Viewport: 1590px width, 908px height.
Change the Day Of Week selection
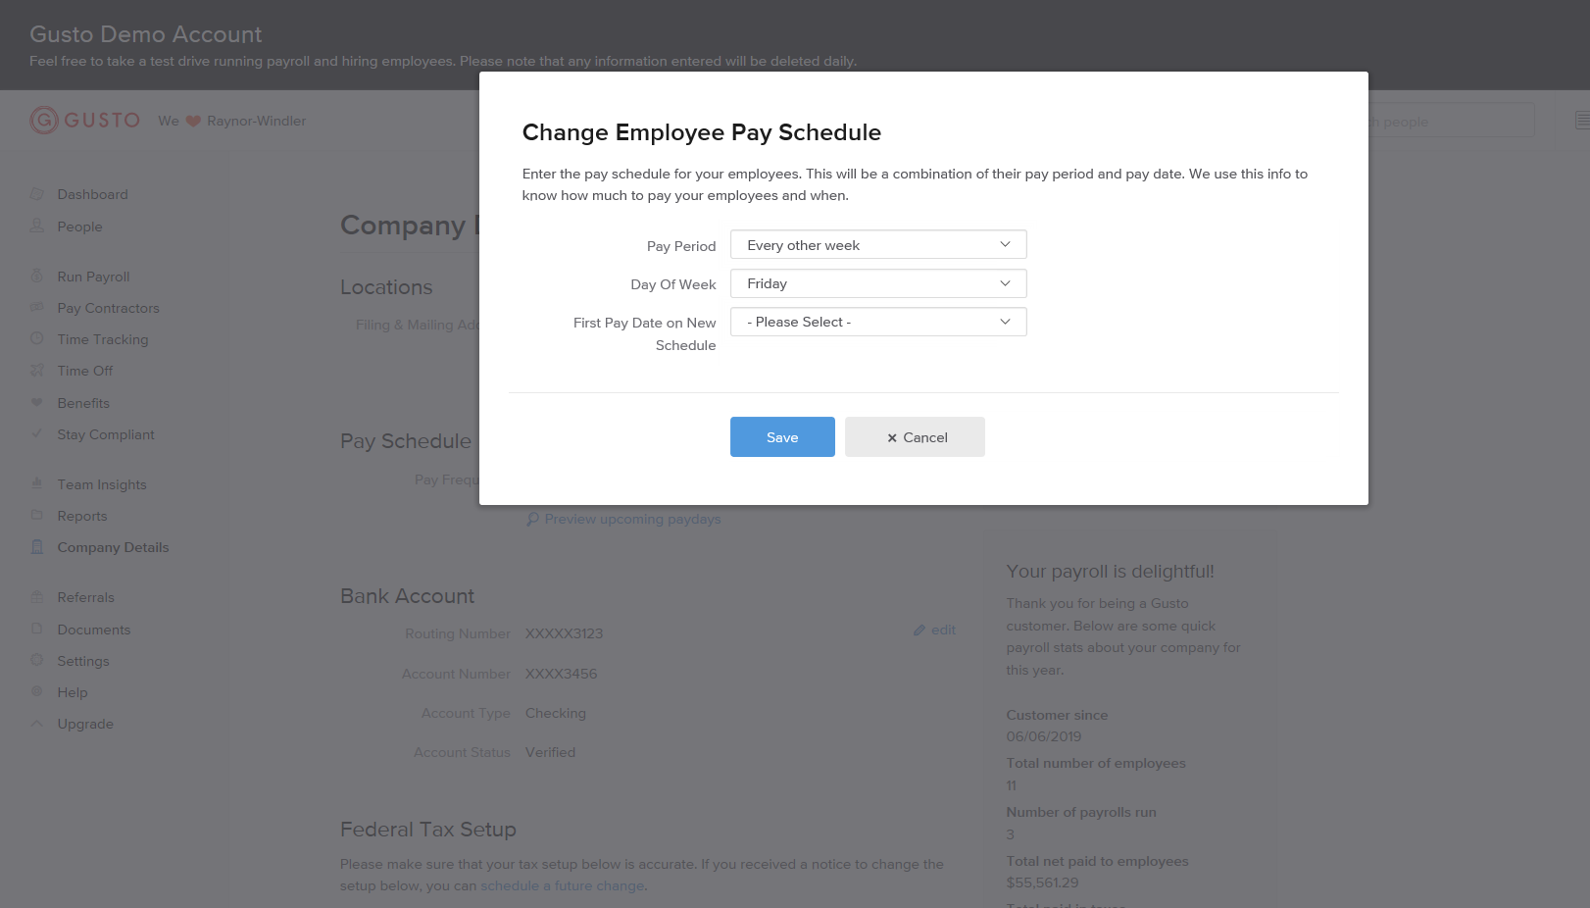pos(876,283)
